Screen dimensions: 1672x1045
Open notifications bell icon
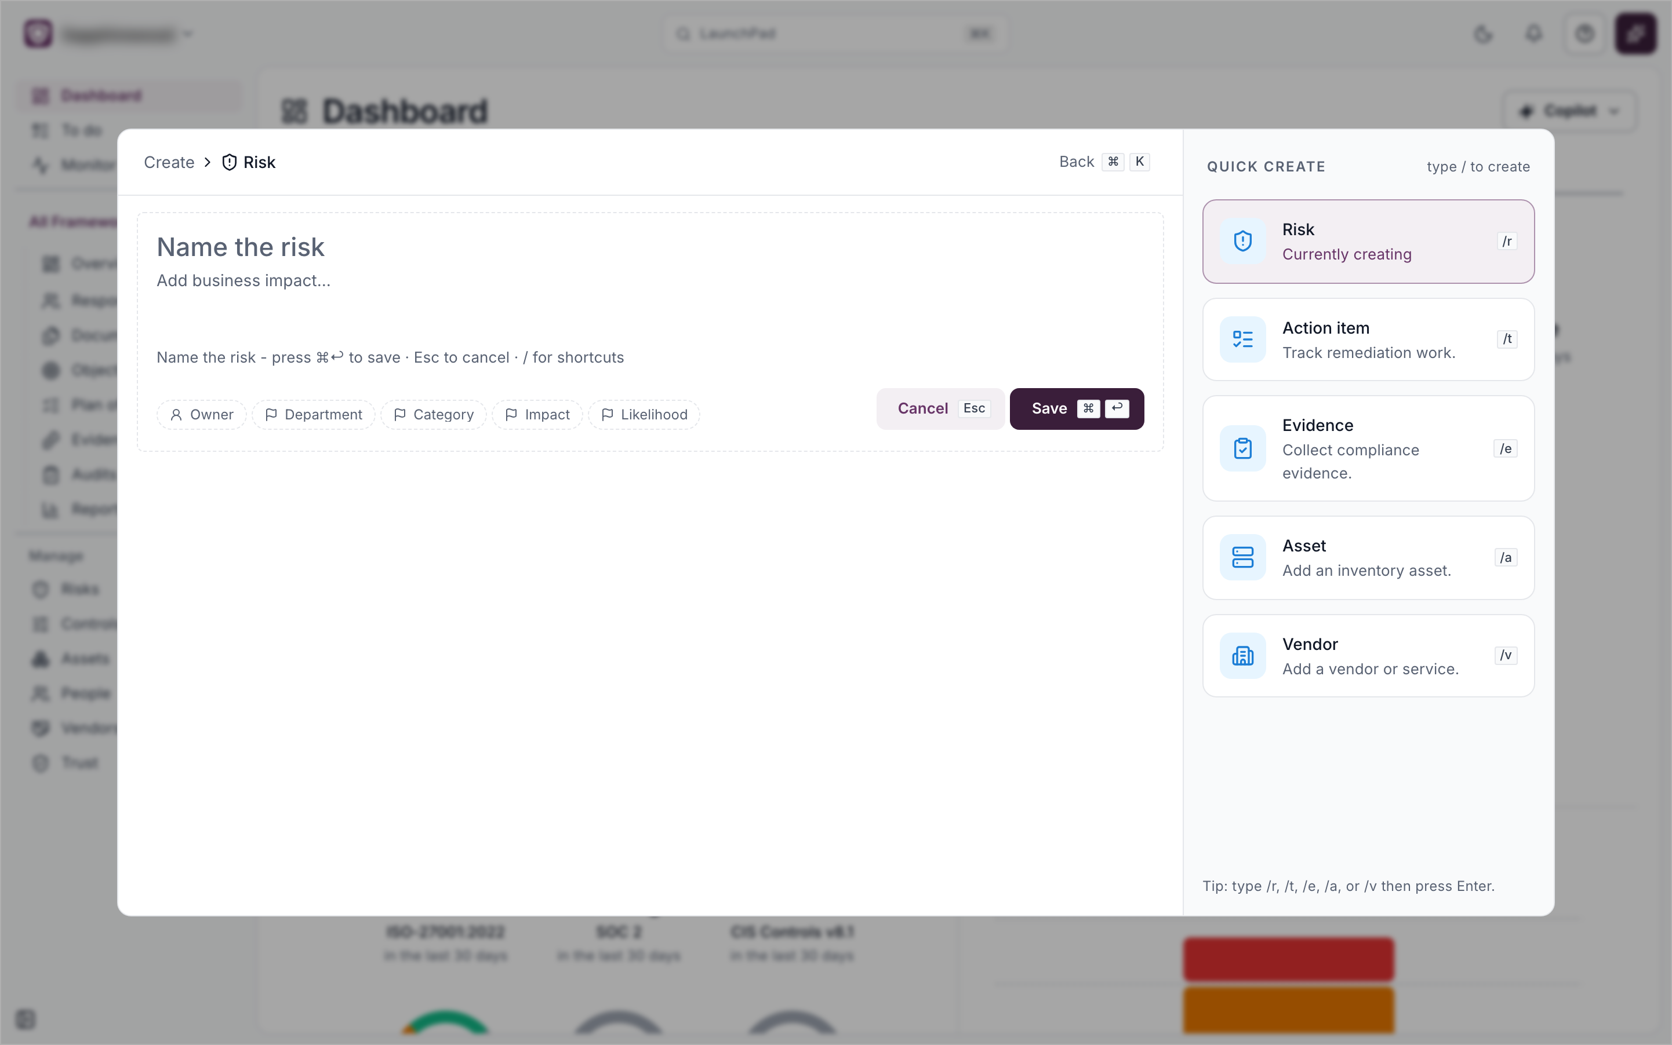tap(1533, 34)
